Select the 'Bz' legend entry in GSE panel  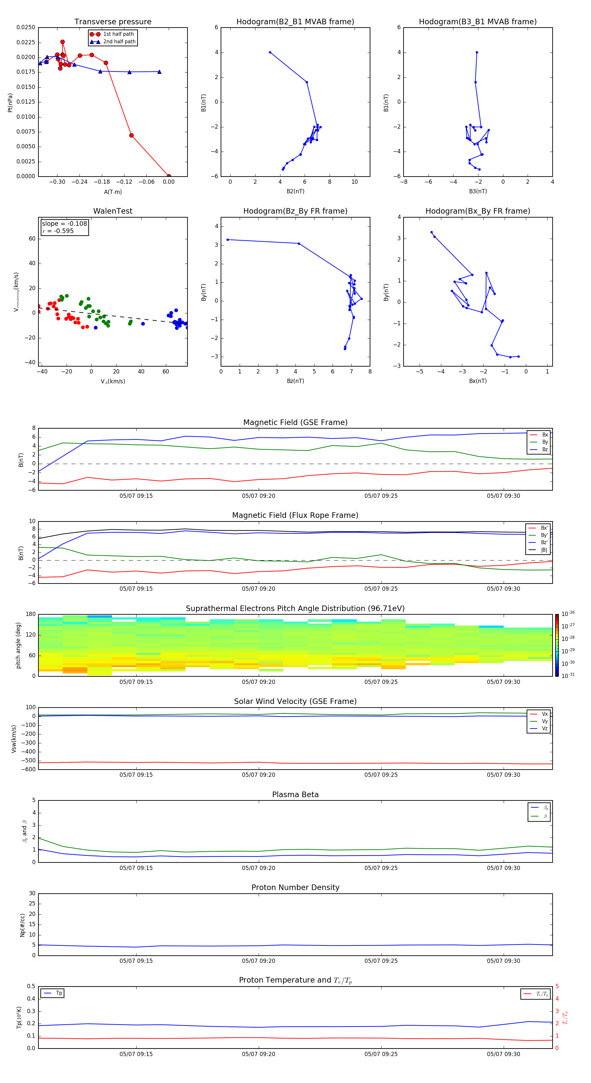pyautogui.click(x=539, y=450)
